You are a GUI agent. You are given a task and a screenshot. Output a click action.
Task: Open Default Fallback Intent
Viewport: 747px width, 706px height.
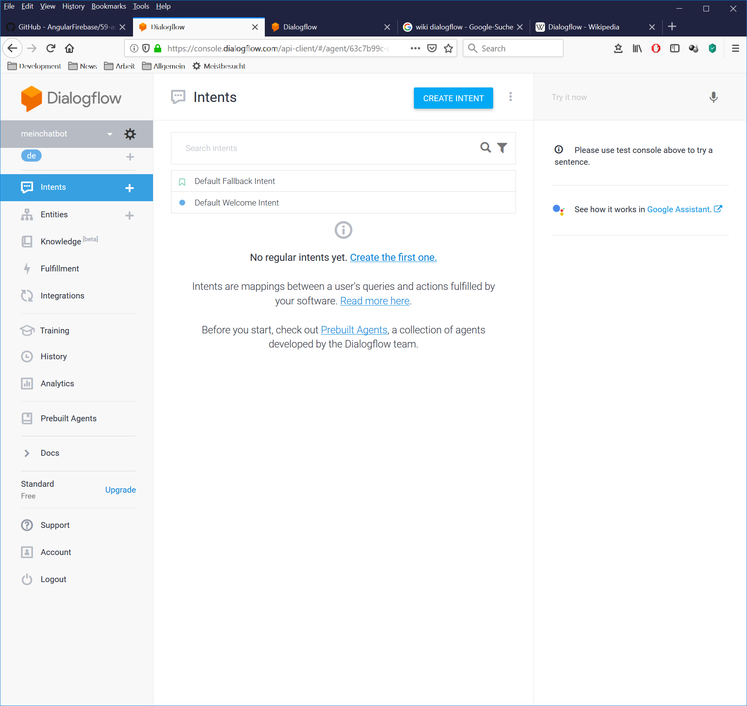coord(343,181)
